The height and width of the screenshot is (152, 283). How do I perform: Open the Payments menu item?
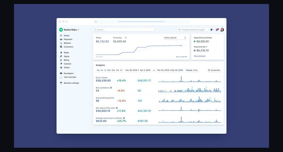(x=68, y=39)
